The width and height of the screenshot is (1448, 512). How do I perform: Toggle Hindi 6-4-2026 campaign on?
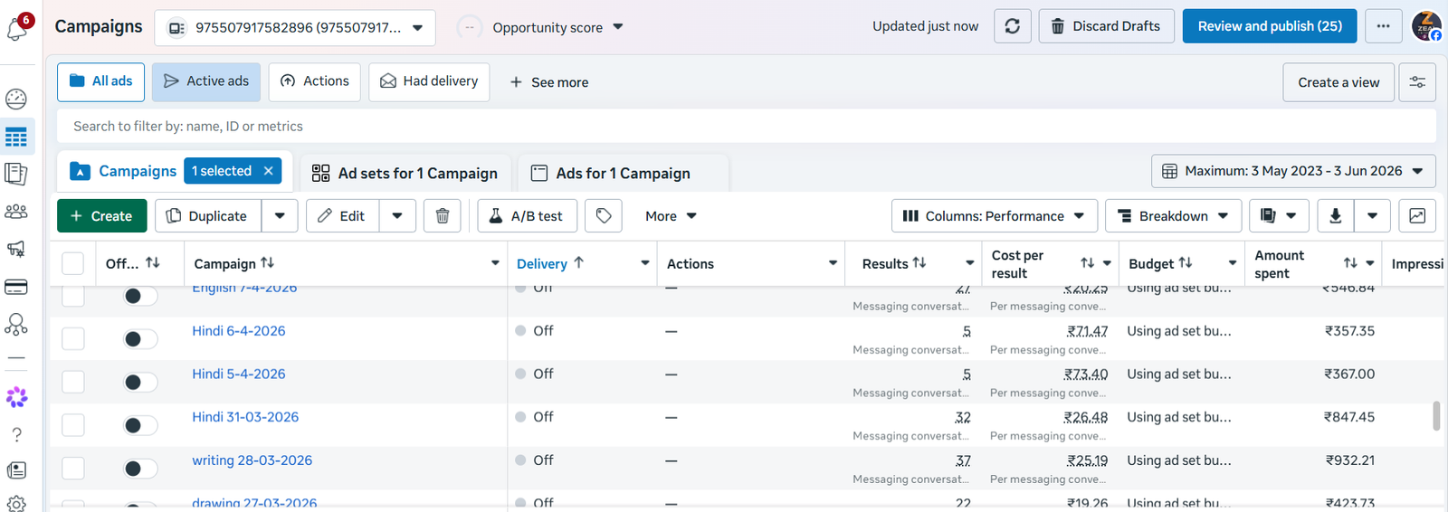pyautogui.click(x=139, y=339)
